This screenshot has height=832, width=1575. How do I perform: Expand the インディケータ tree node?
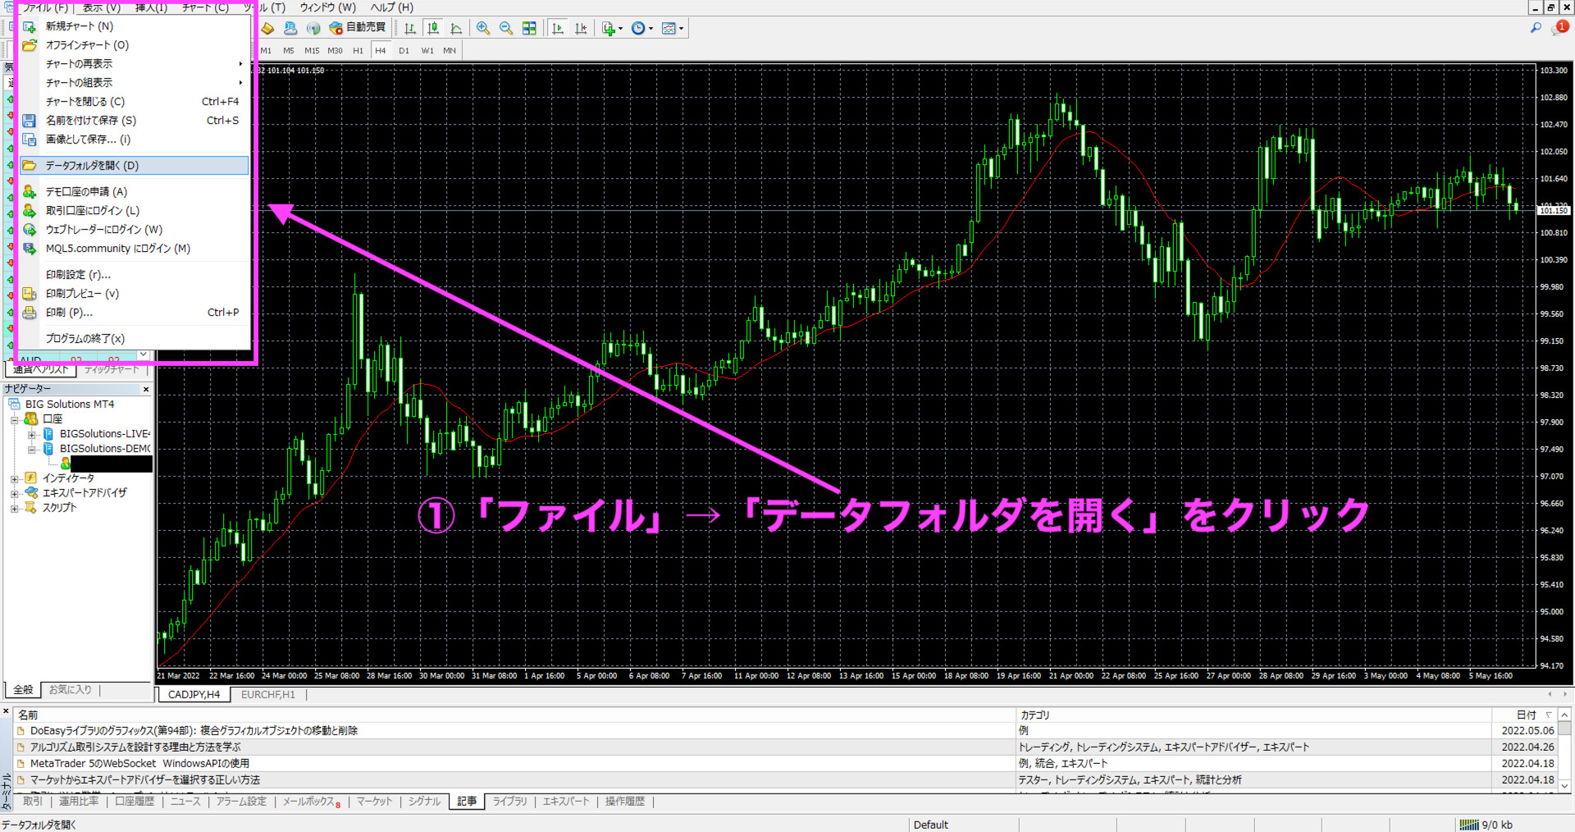[x=14, y=478]
